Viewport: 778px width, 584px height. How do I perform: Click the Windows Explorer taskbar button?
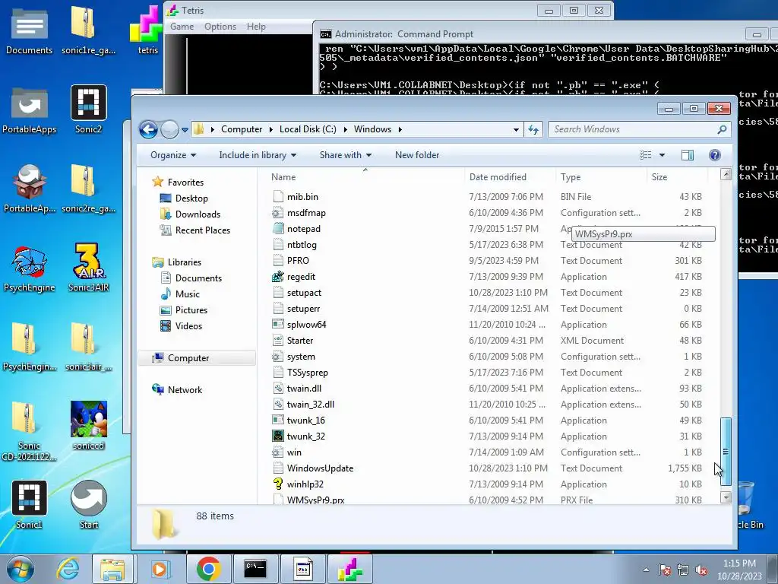pos(112,569)
